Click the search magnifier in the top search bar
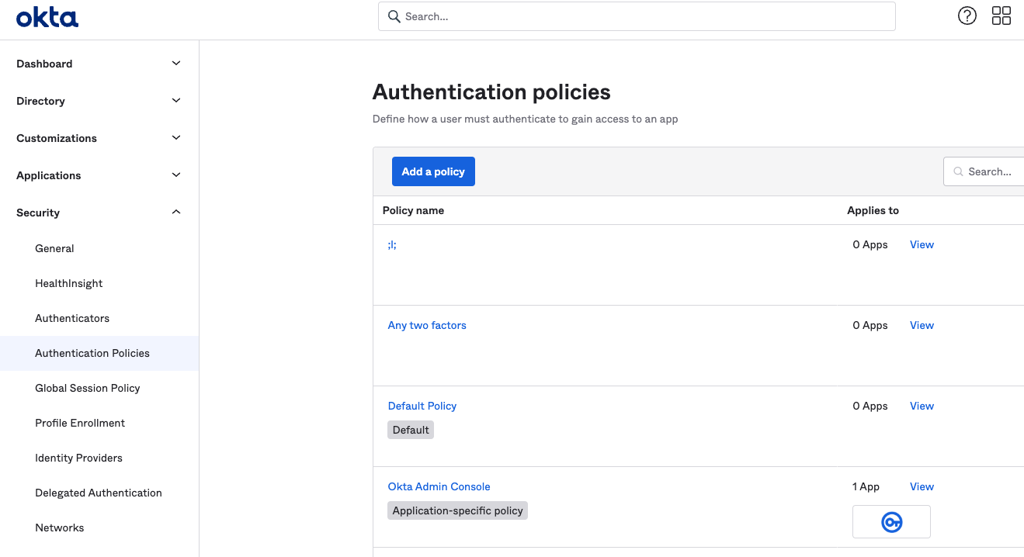Image resolution: width=1024 pixels, height=557 pixels. point(393,16)
